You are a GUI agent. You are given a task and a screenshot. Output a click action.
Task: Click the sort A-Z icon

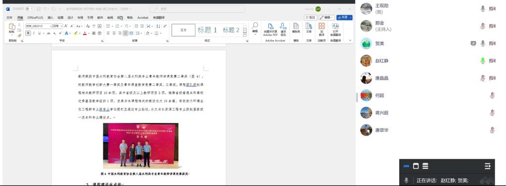coord(158,26)
